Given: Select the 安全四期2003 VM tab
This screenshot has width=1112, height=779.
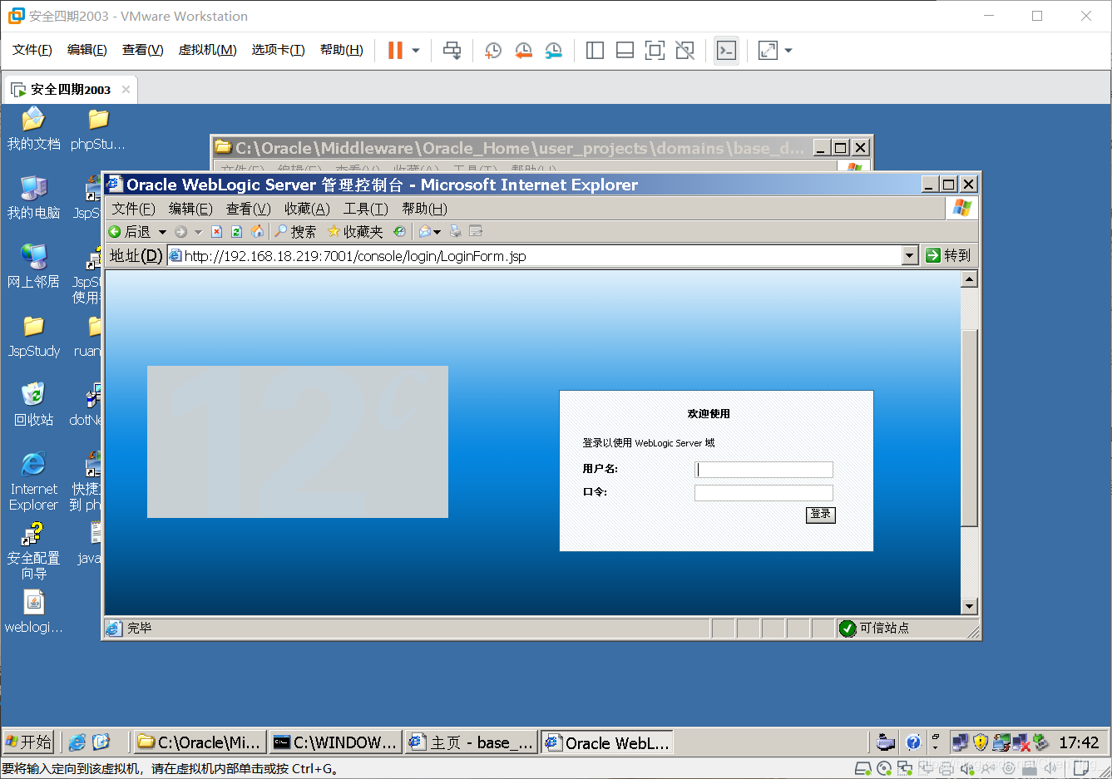Looking at the screenshot, I should coord(70,89).
